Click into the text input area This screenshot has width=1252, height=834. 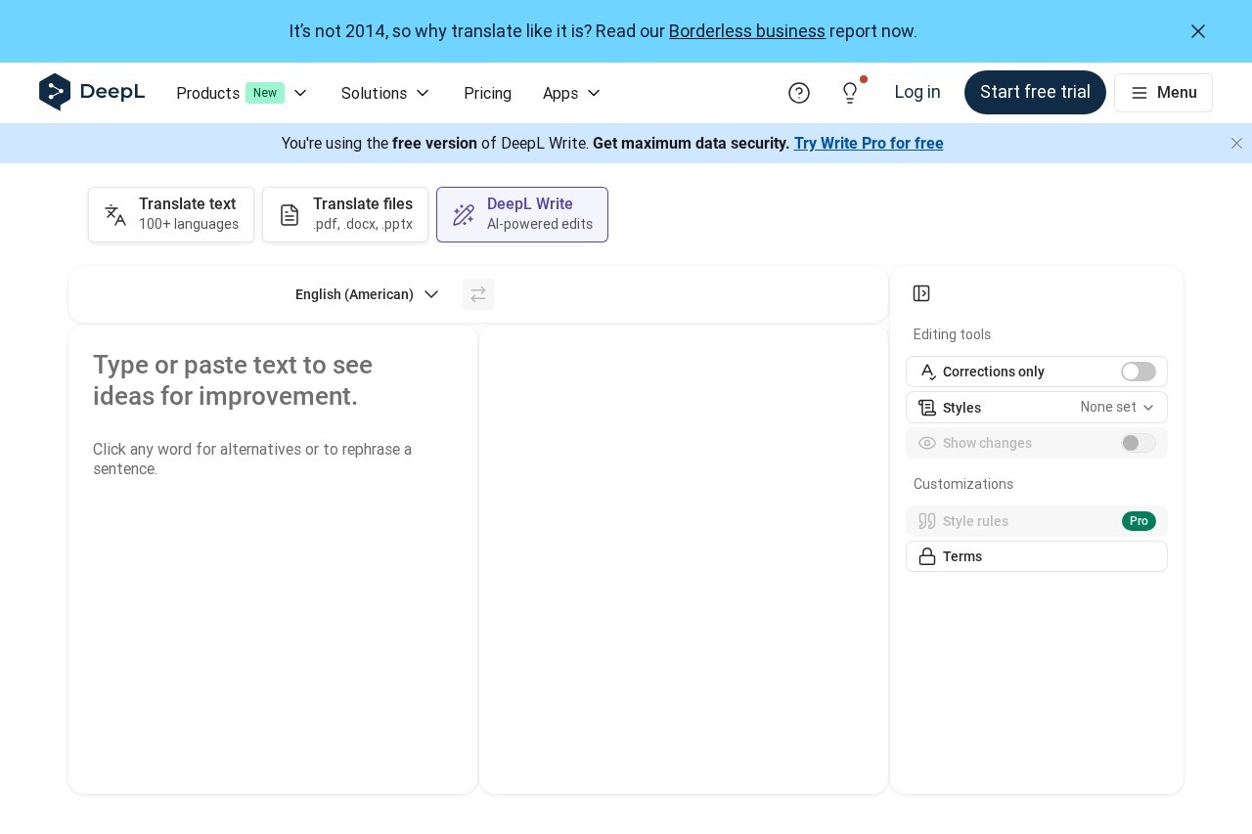point(272,587)
